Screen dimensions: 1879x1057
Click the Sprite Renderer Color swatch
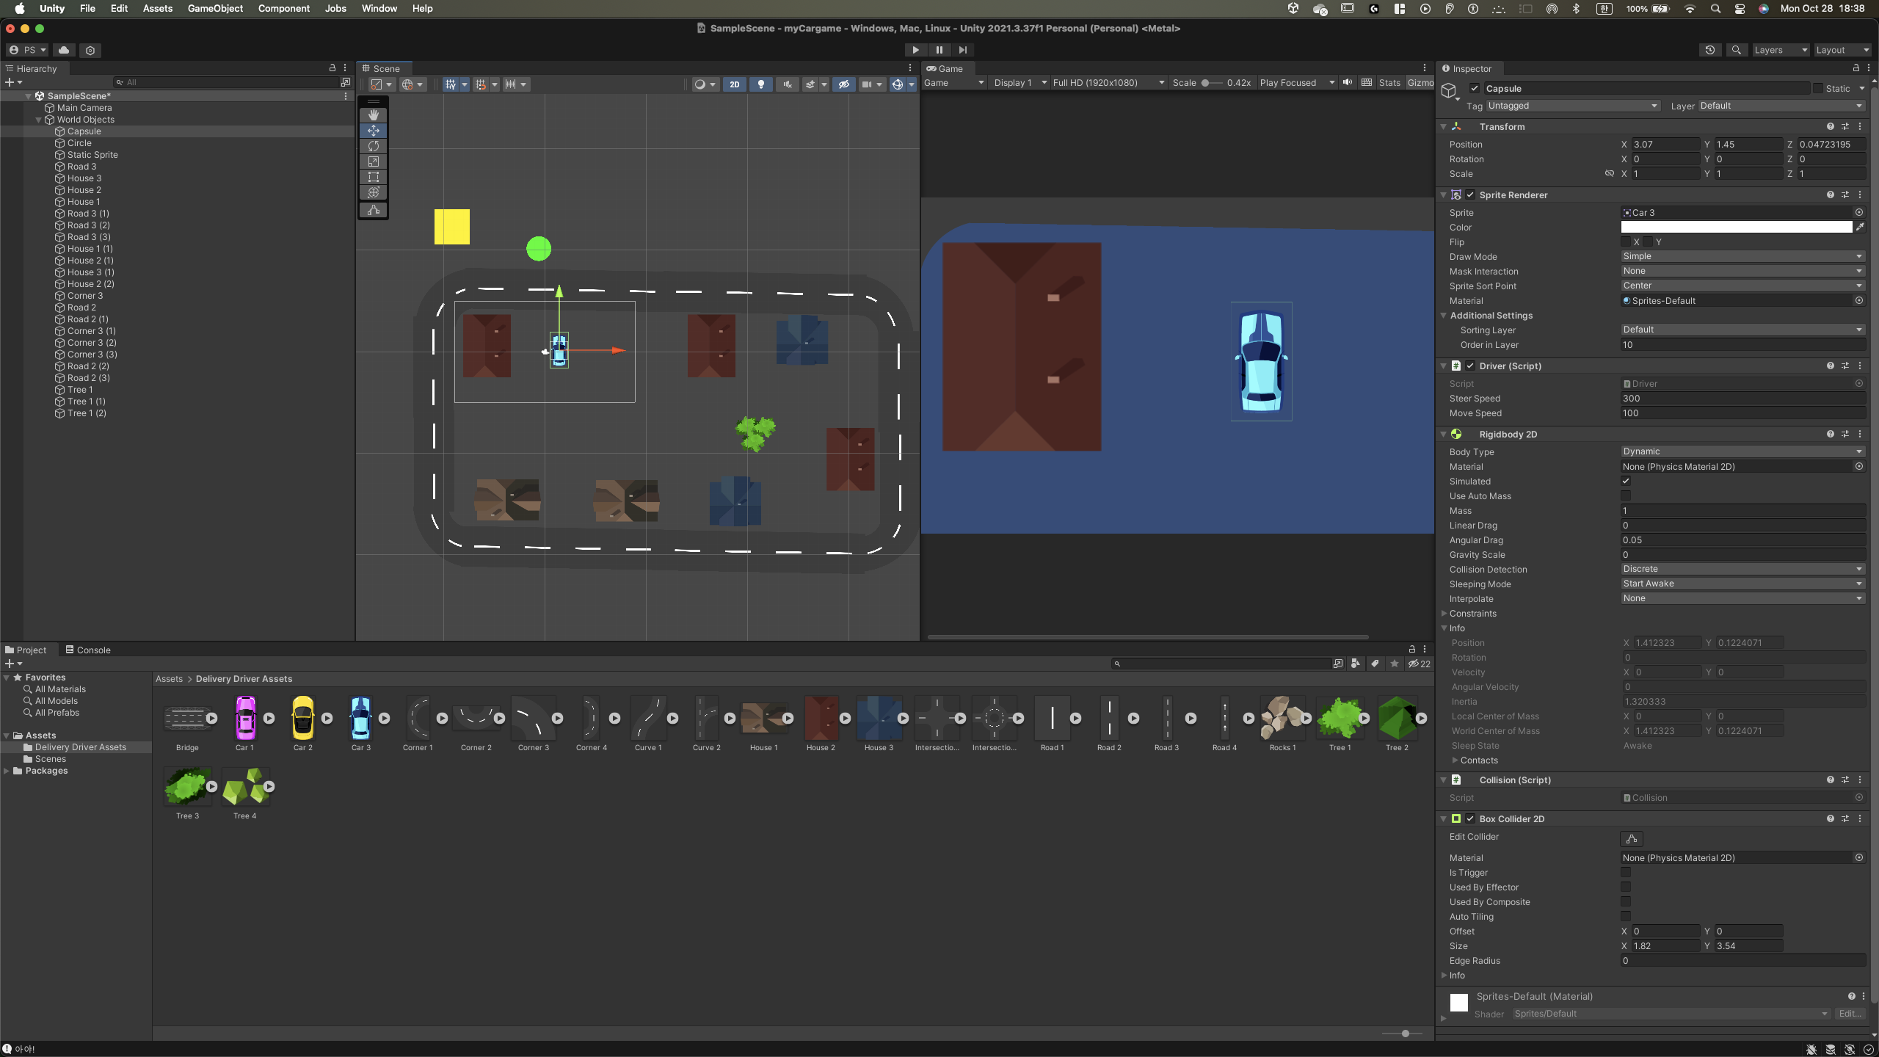(x=1736, y=228)
